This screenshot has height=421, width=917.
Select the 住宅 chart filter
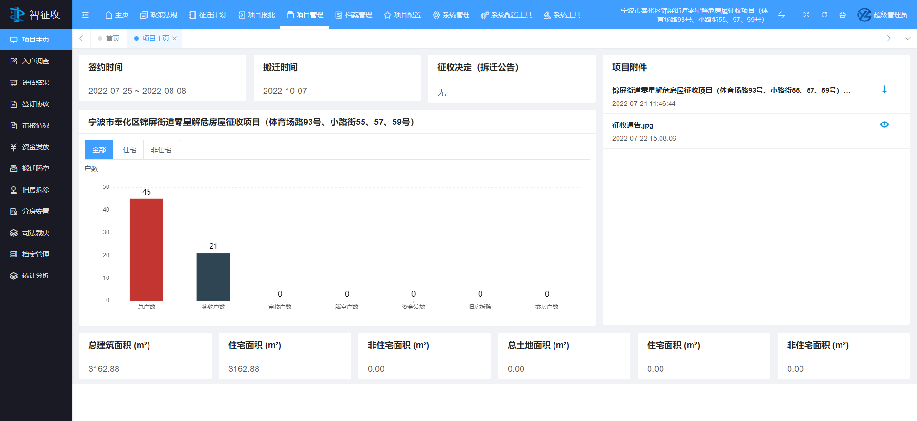[x=129, y=150]
